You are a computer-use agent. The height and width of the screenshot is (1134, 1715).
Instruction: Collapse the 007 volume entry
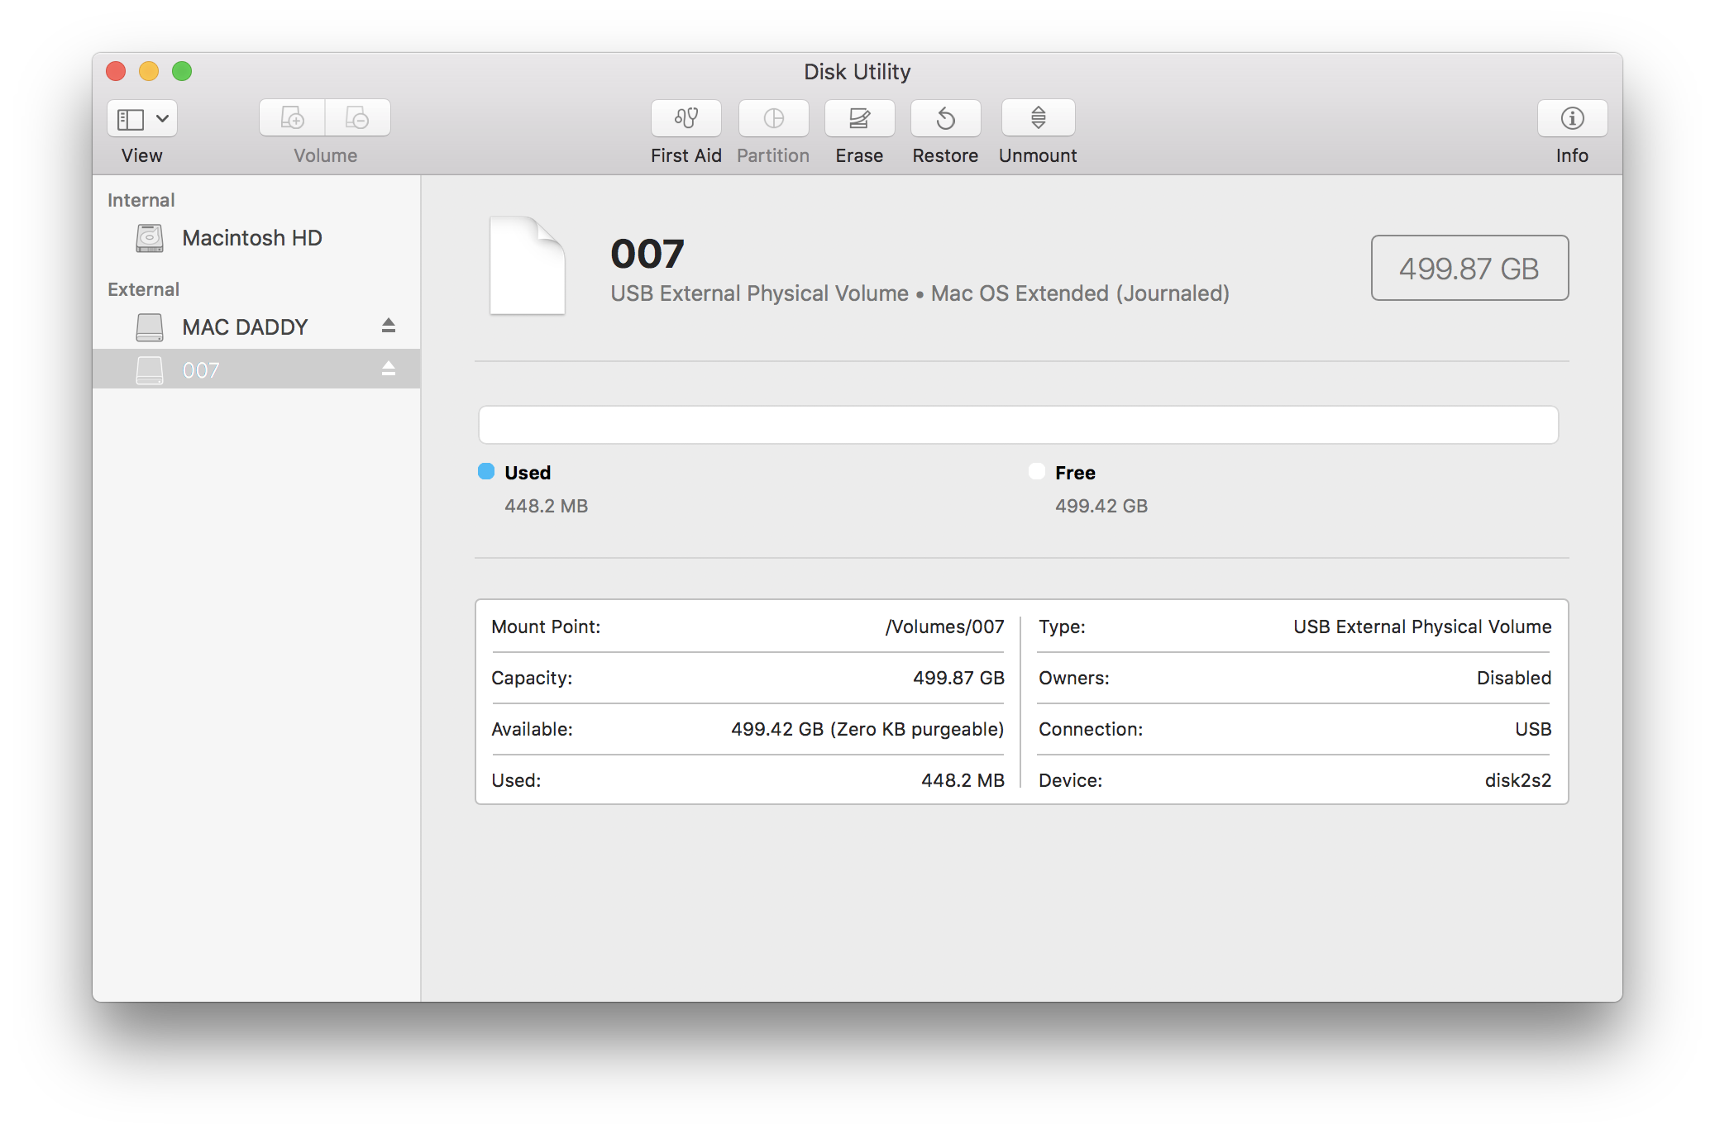pyautogui.click(x=389, y=369)
